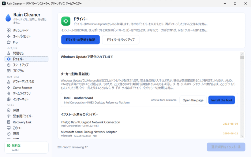Click the プログラム window icon
Viewport: 251px width, 157px height.
pos(9,71)
